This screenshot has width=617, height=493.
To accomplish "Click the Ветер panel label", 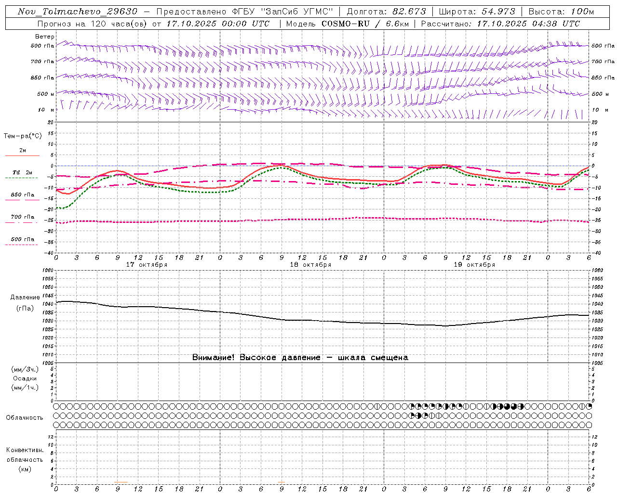I will [44, 37].
